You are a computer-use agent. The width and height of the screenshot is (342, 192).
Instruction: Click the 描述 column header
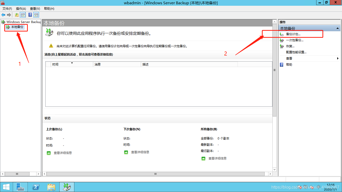click(189, 64)
